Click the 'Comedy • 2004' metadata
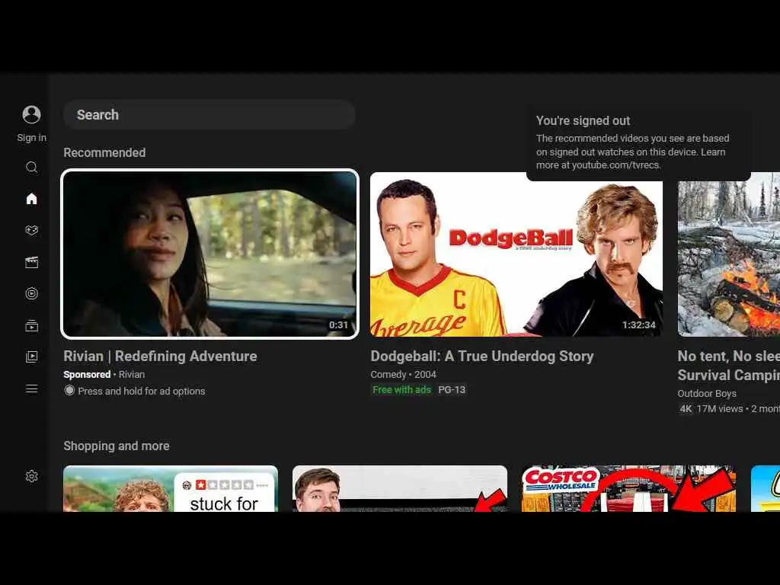Screen dimensions: 780x585 [404, 375]
